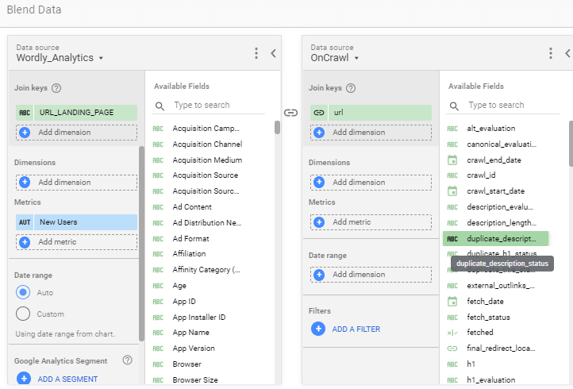The height and width of the screenshot is (389, 573).
Task: Collapse the OnCrawl data source panel
Action: coord(567,53)
